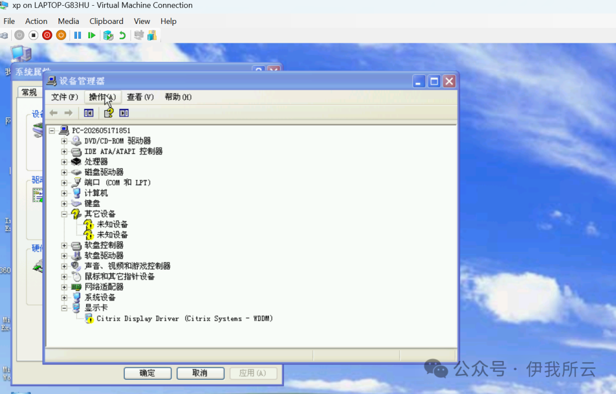Pause the virtual machine with blue bars icon

tap(78, 35)
